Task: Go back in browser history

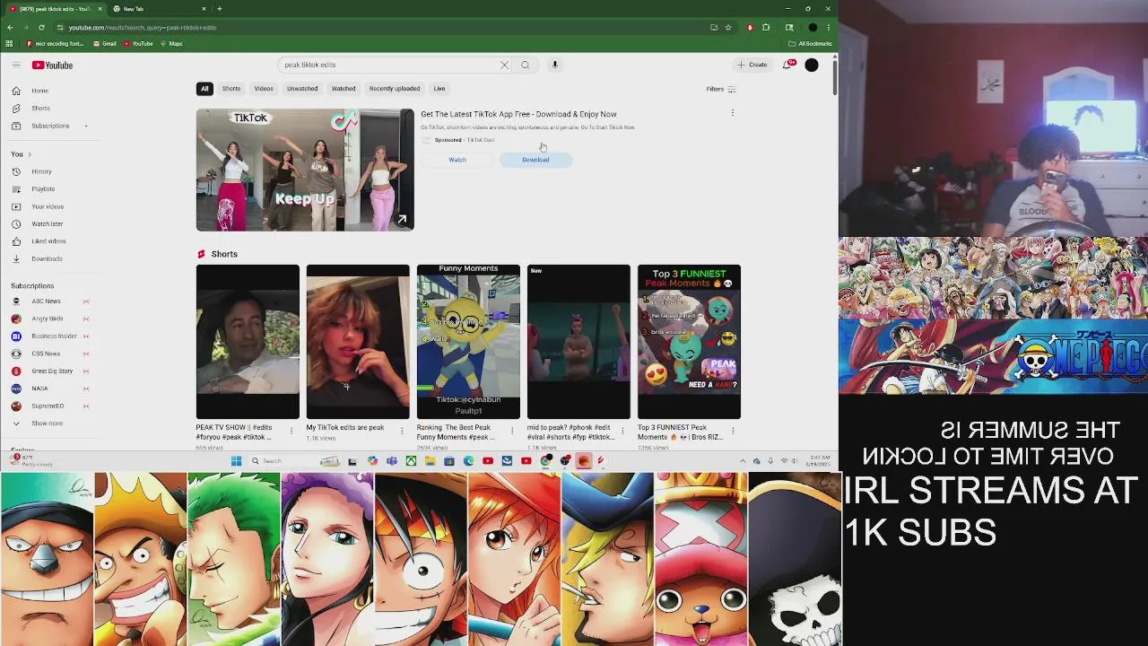Action: click(10, 27)
